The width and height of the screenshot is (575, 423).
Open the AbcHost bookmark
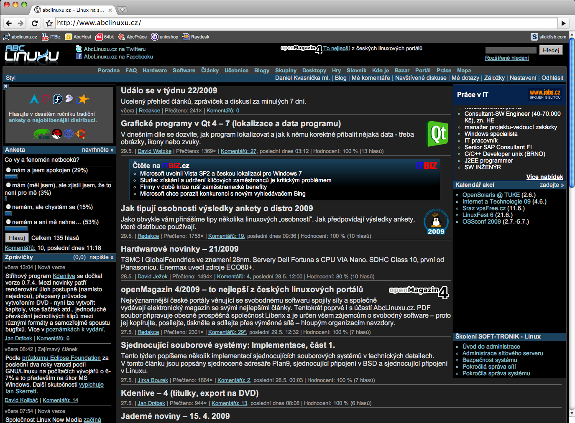[78, 37]
